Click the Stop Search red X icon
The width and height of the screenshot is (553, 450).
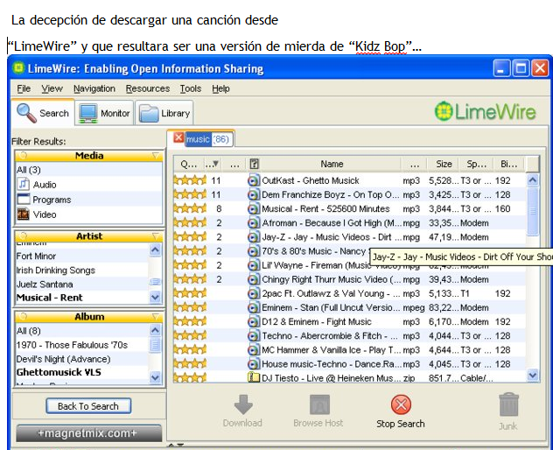(401, 404)
